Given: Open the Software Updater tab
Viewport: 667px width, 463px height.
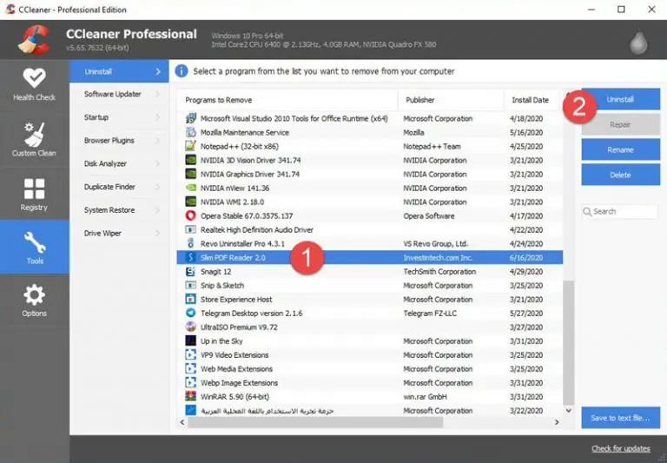Looking at the screenshot, I should tap(119, 94).
